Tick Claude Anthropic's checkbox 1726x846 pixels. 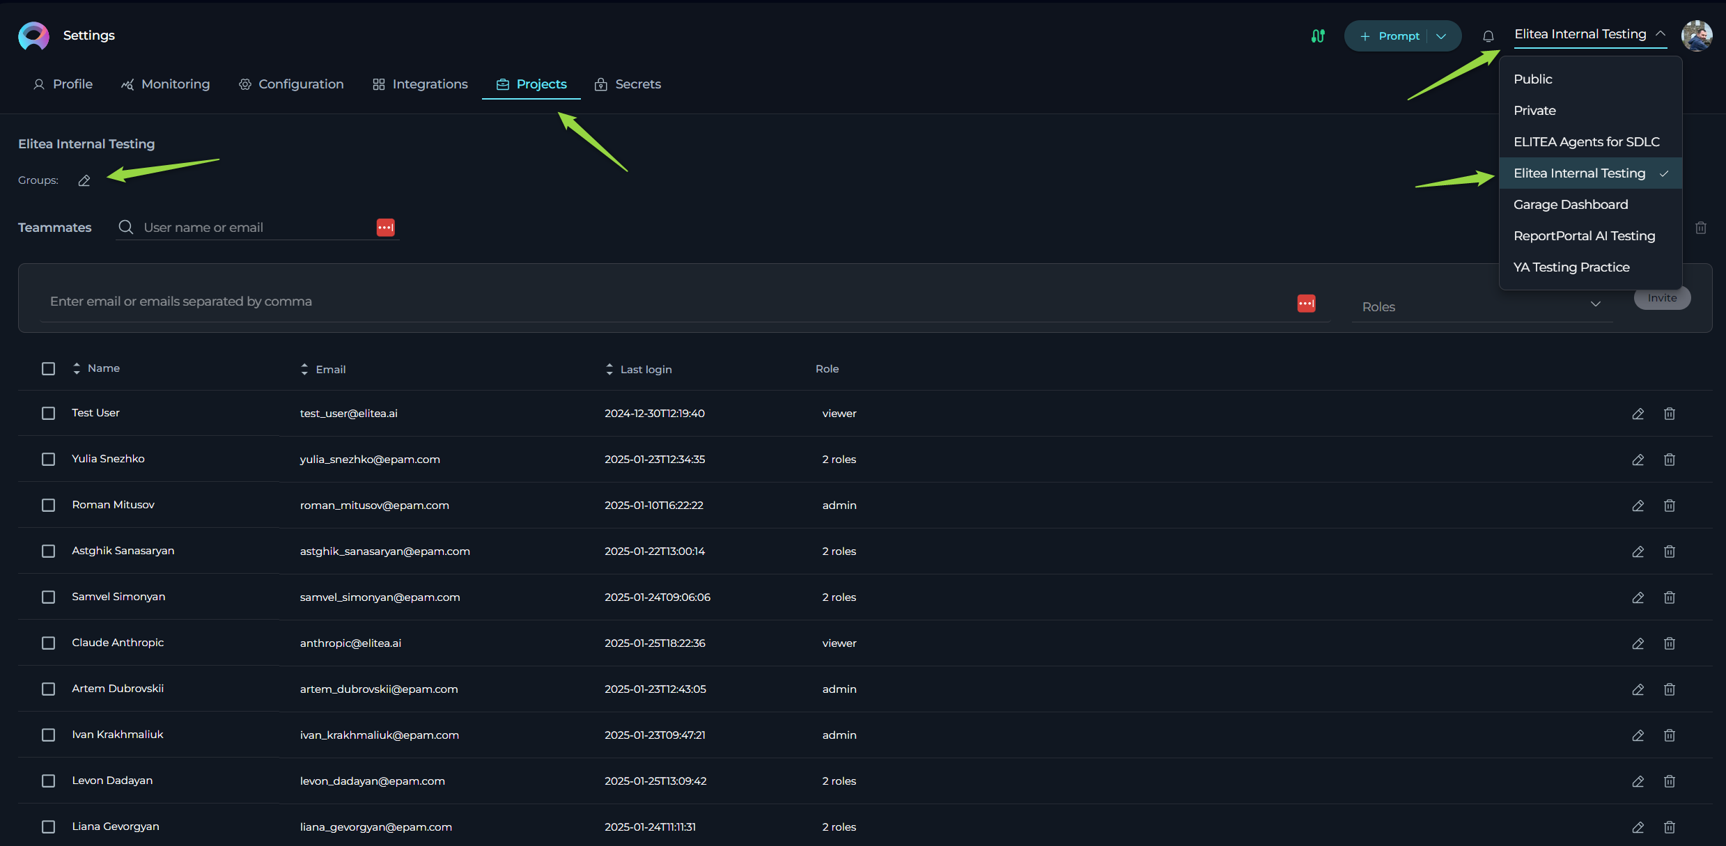click(48, 643)
